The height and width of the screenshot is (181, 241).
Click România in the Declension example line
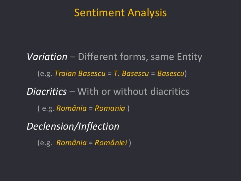(x=72, y=143)
